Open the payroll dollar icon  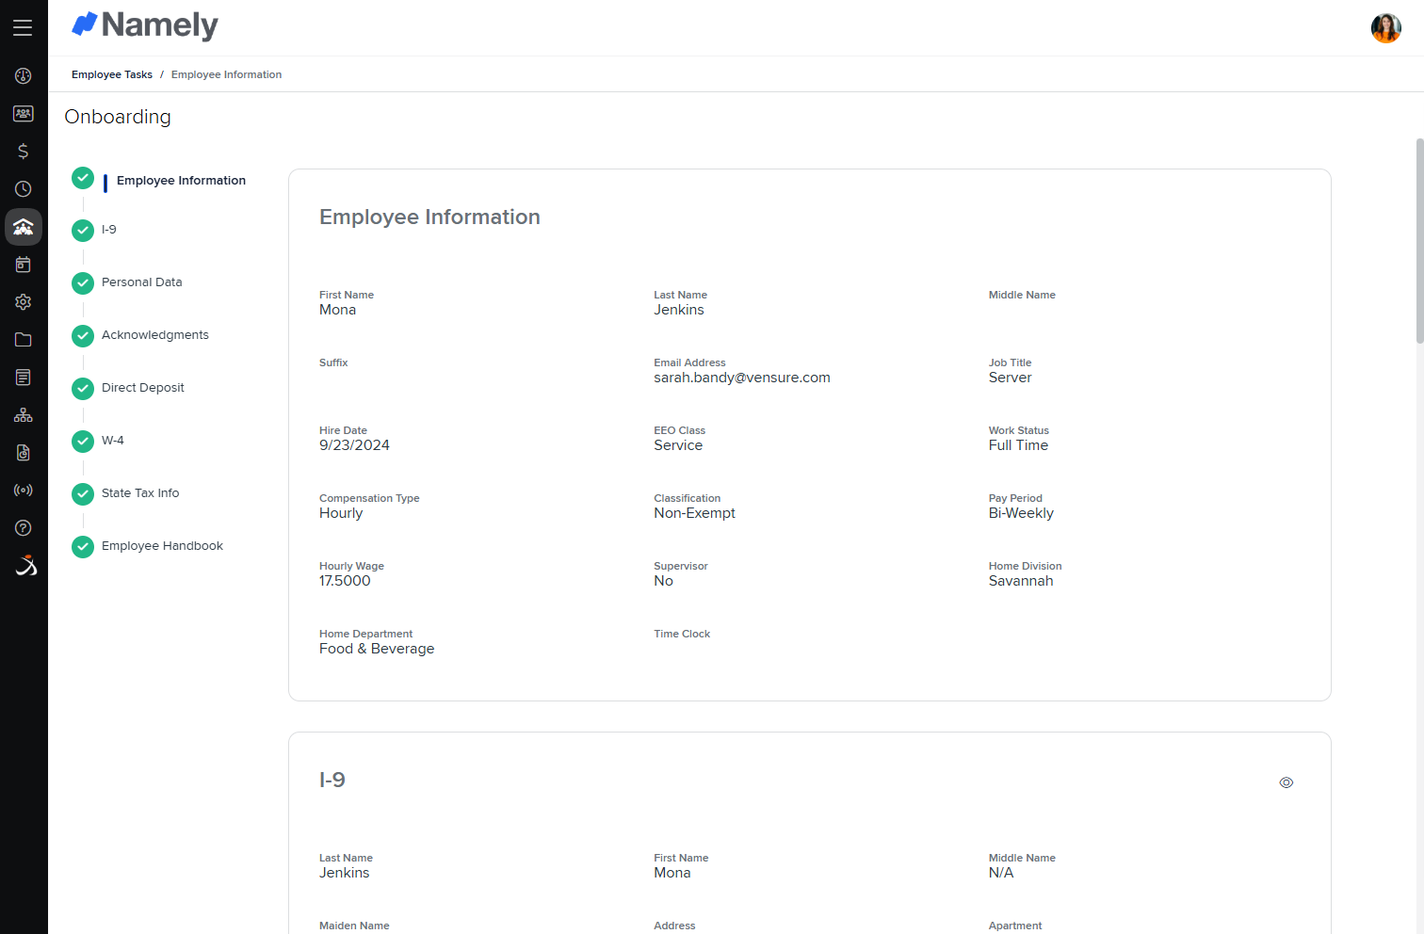pyautogui.click(x=23, y=151)
